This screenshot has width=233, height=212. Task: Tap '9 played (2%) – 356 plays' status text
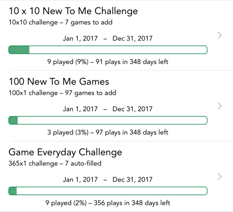click(x=108, y=203)
